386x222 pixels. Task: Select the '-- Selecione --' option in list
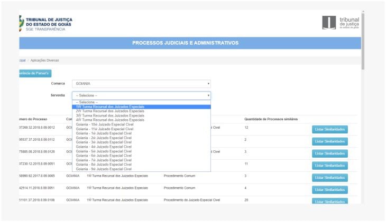(141, 102)
